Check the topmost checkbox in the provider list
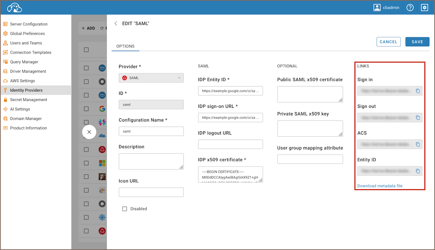Screen dimensions: 435x250 86,50
